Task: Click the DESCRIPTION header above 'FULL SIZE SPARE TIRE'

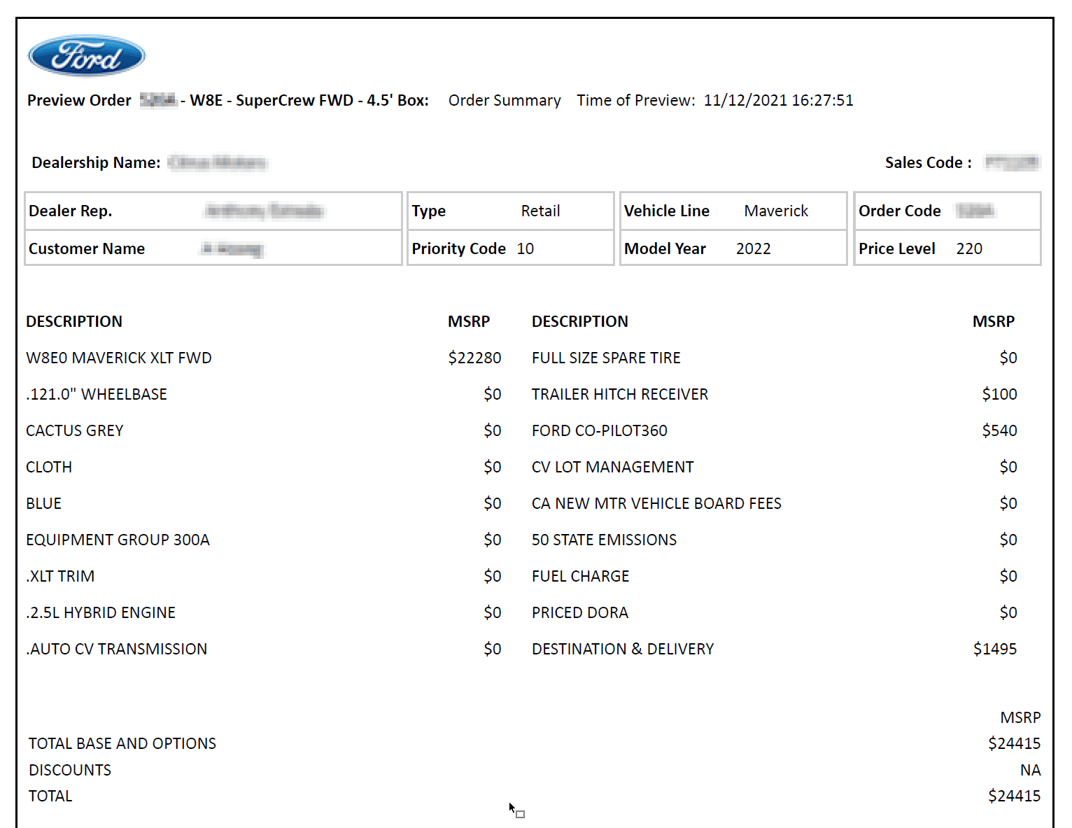Action: click(x=579, y=322)
